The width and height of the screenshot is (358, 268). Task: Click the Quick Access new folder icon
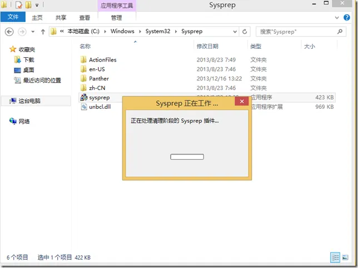(x=28, y=4)
